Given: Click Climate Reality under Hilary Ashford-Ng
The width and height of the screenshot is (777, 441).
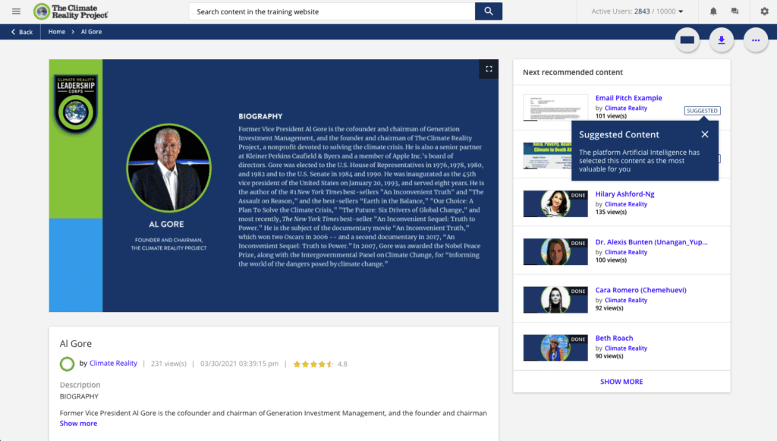Looking at the screenshot, I should point(626,204).
